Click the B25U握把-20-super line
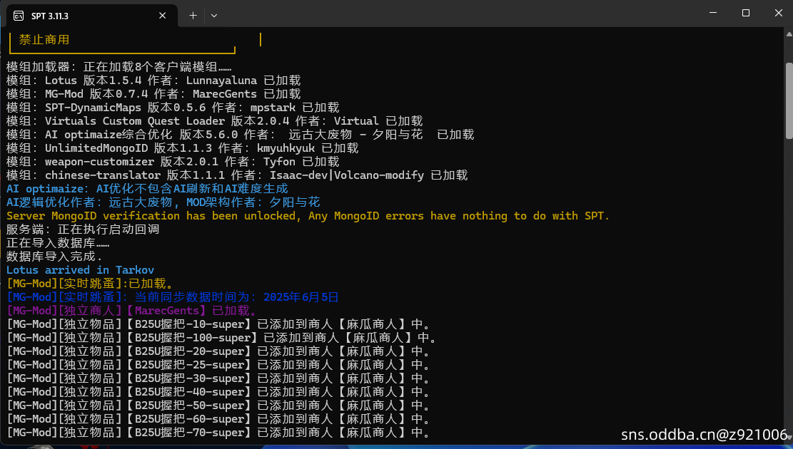 coord(218,351)
